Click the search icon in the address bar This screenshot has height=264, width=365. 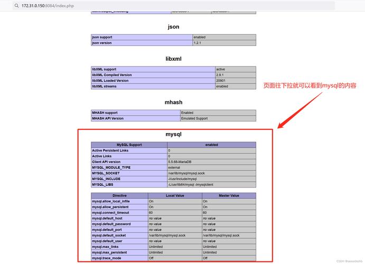click(16, 6)
